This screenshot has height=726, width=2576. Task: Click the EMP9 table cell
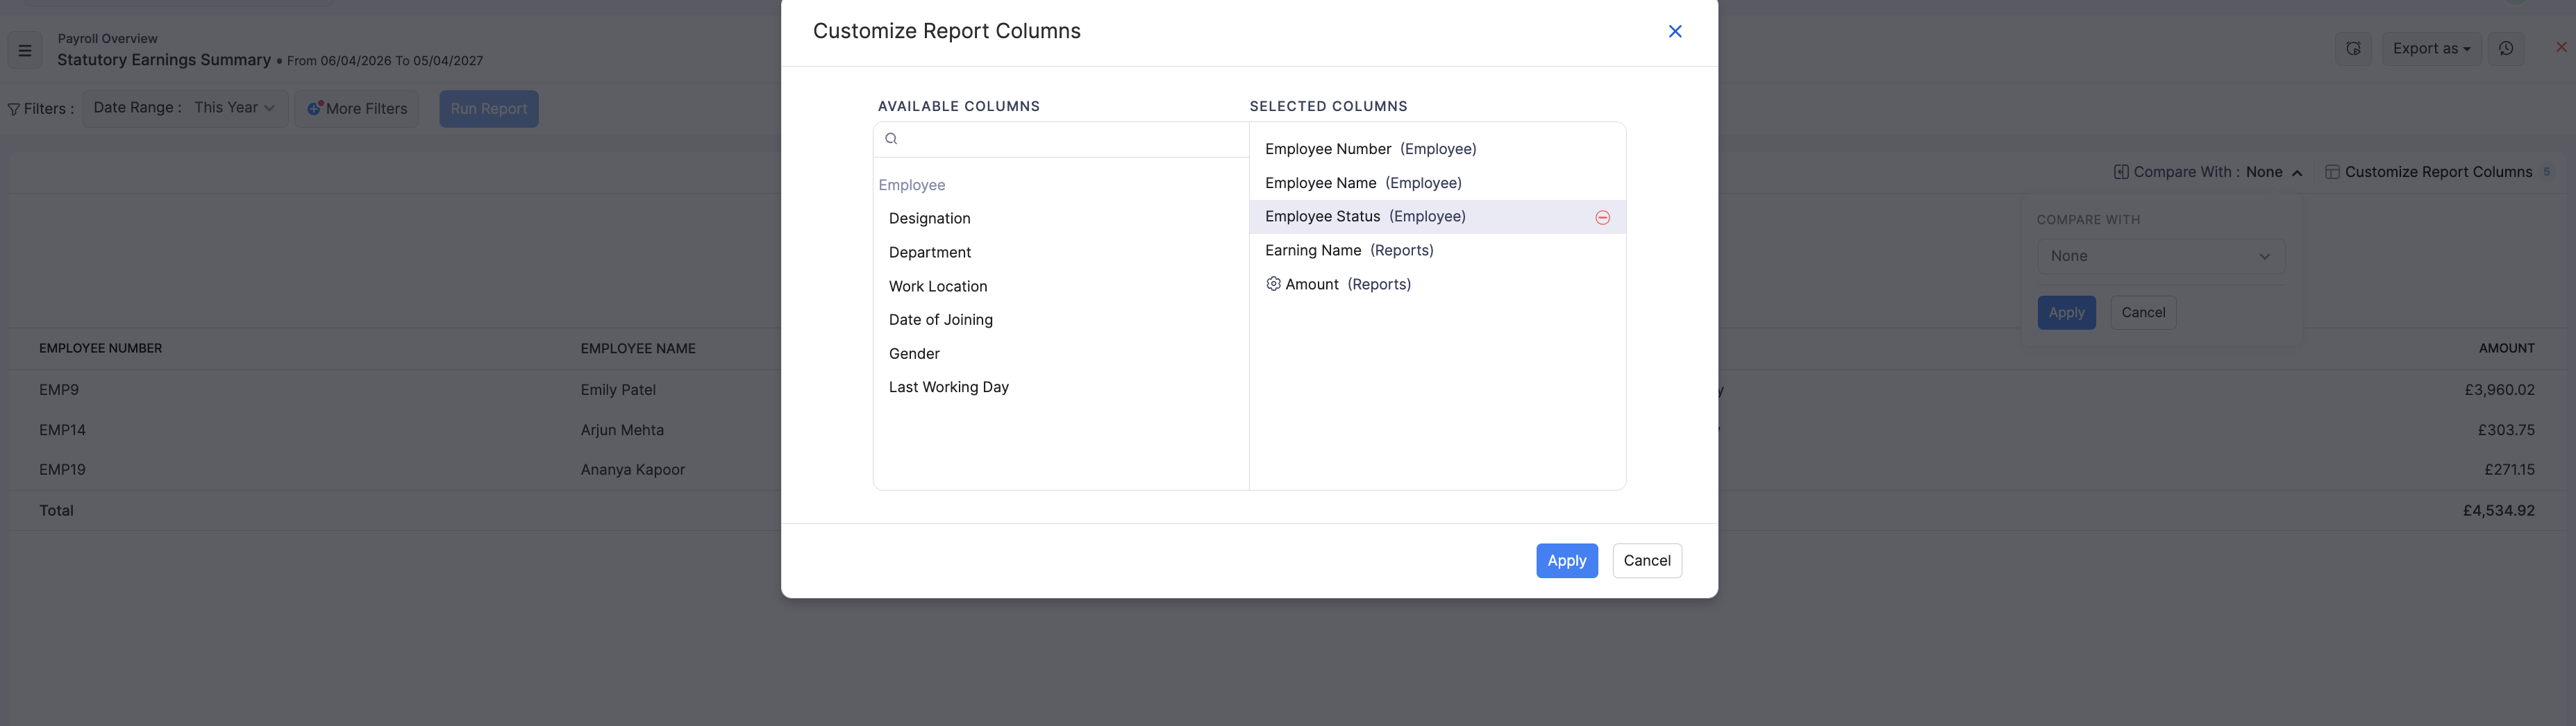pos(59,390)
